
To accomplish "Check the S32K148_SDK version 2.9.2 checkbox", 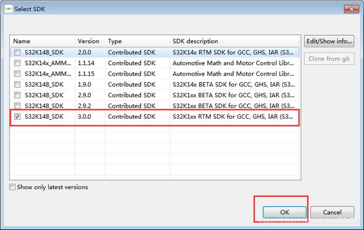I will coord(17,106).
